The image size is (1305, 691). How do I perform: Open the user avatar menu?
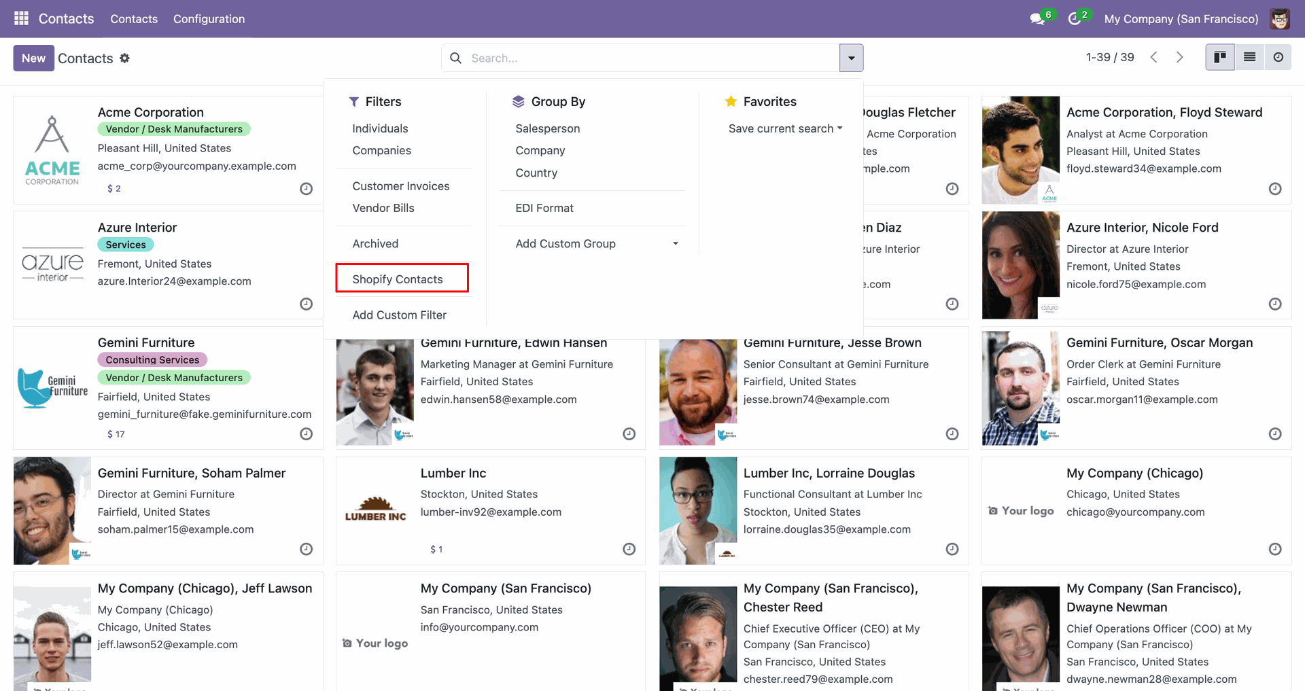coord(1280,18)
